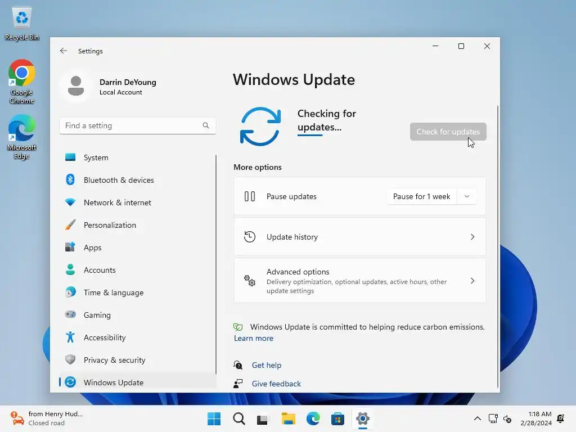Click the circular sync arrows update icon
The height and width of the screenshot is (432, 576).
(x=260, y=127)
